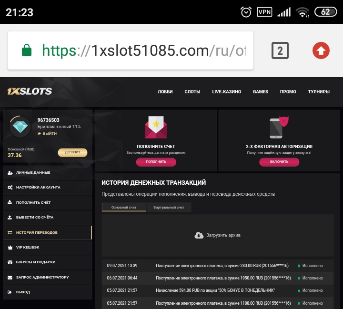Tap the alarm clock status icon
This screenshot has width=343, height=309.
click(246, 12)
